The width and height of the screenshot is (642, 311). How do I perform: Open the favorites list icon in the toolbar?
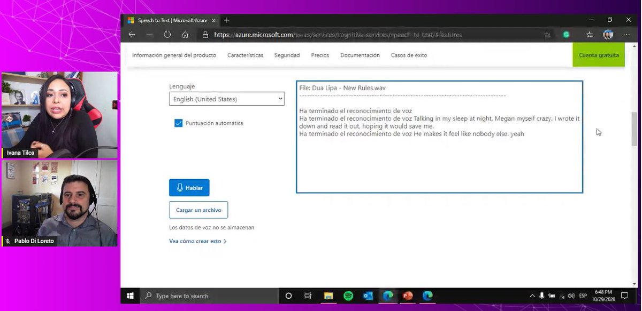[590, 35]
